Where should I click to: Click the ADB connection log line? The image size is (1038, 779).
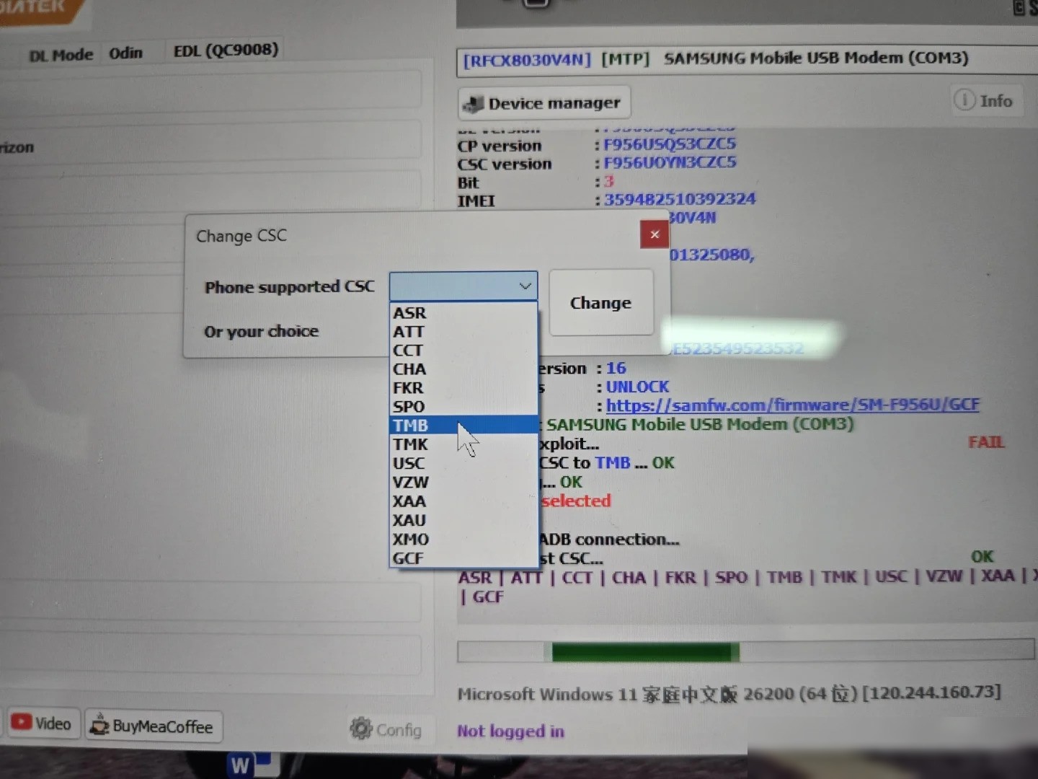[x=609, y=540]
